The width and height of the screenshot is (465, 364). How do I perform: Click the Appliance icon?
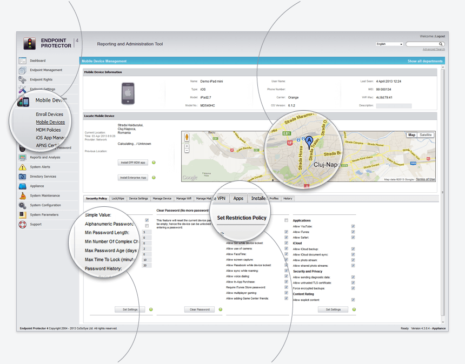click(23, 186)
